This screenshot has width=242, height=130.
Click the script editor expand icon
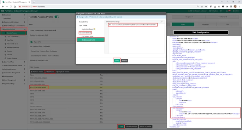[x=161, y=22]
